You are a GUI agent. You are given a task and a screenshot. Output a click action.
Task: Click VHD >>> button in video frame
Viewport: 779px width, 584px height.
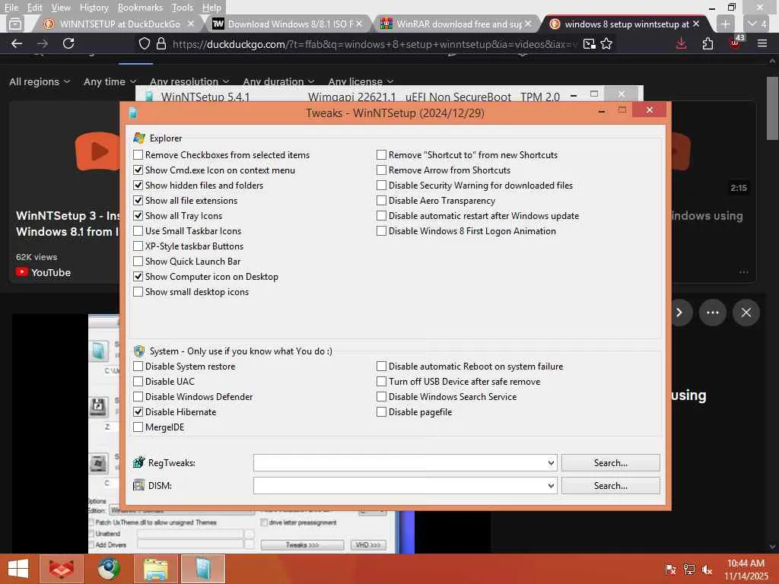(368, 544)
